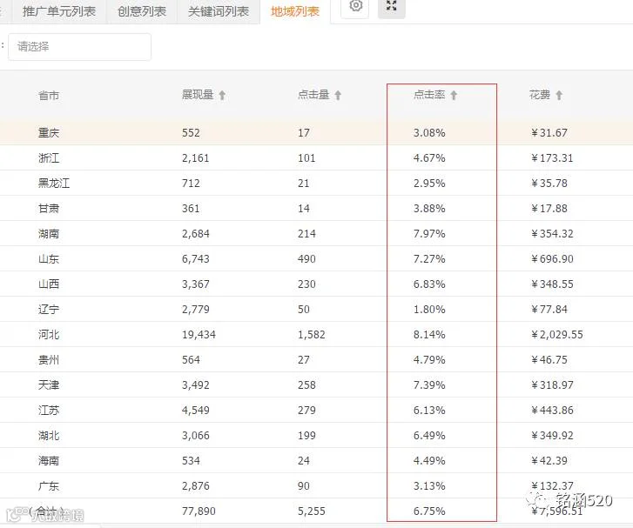The image size is (633, 528).
Task: Switch to 推广单元列表 tab
Action: pyautogui.click(x=59, y=11)
